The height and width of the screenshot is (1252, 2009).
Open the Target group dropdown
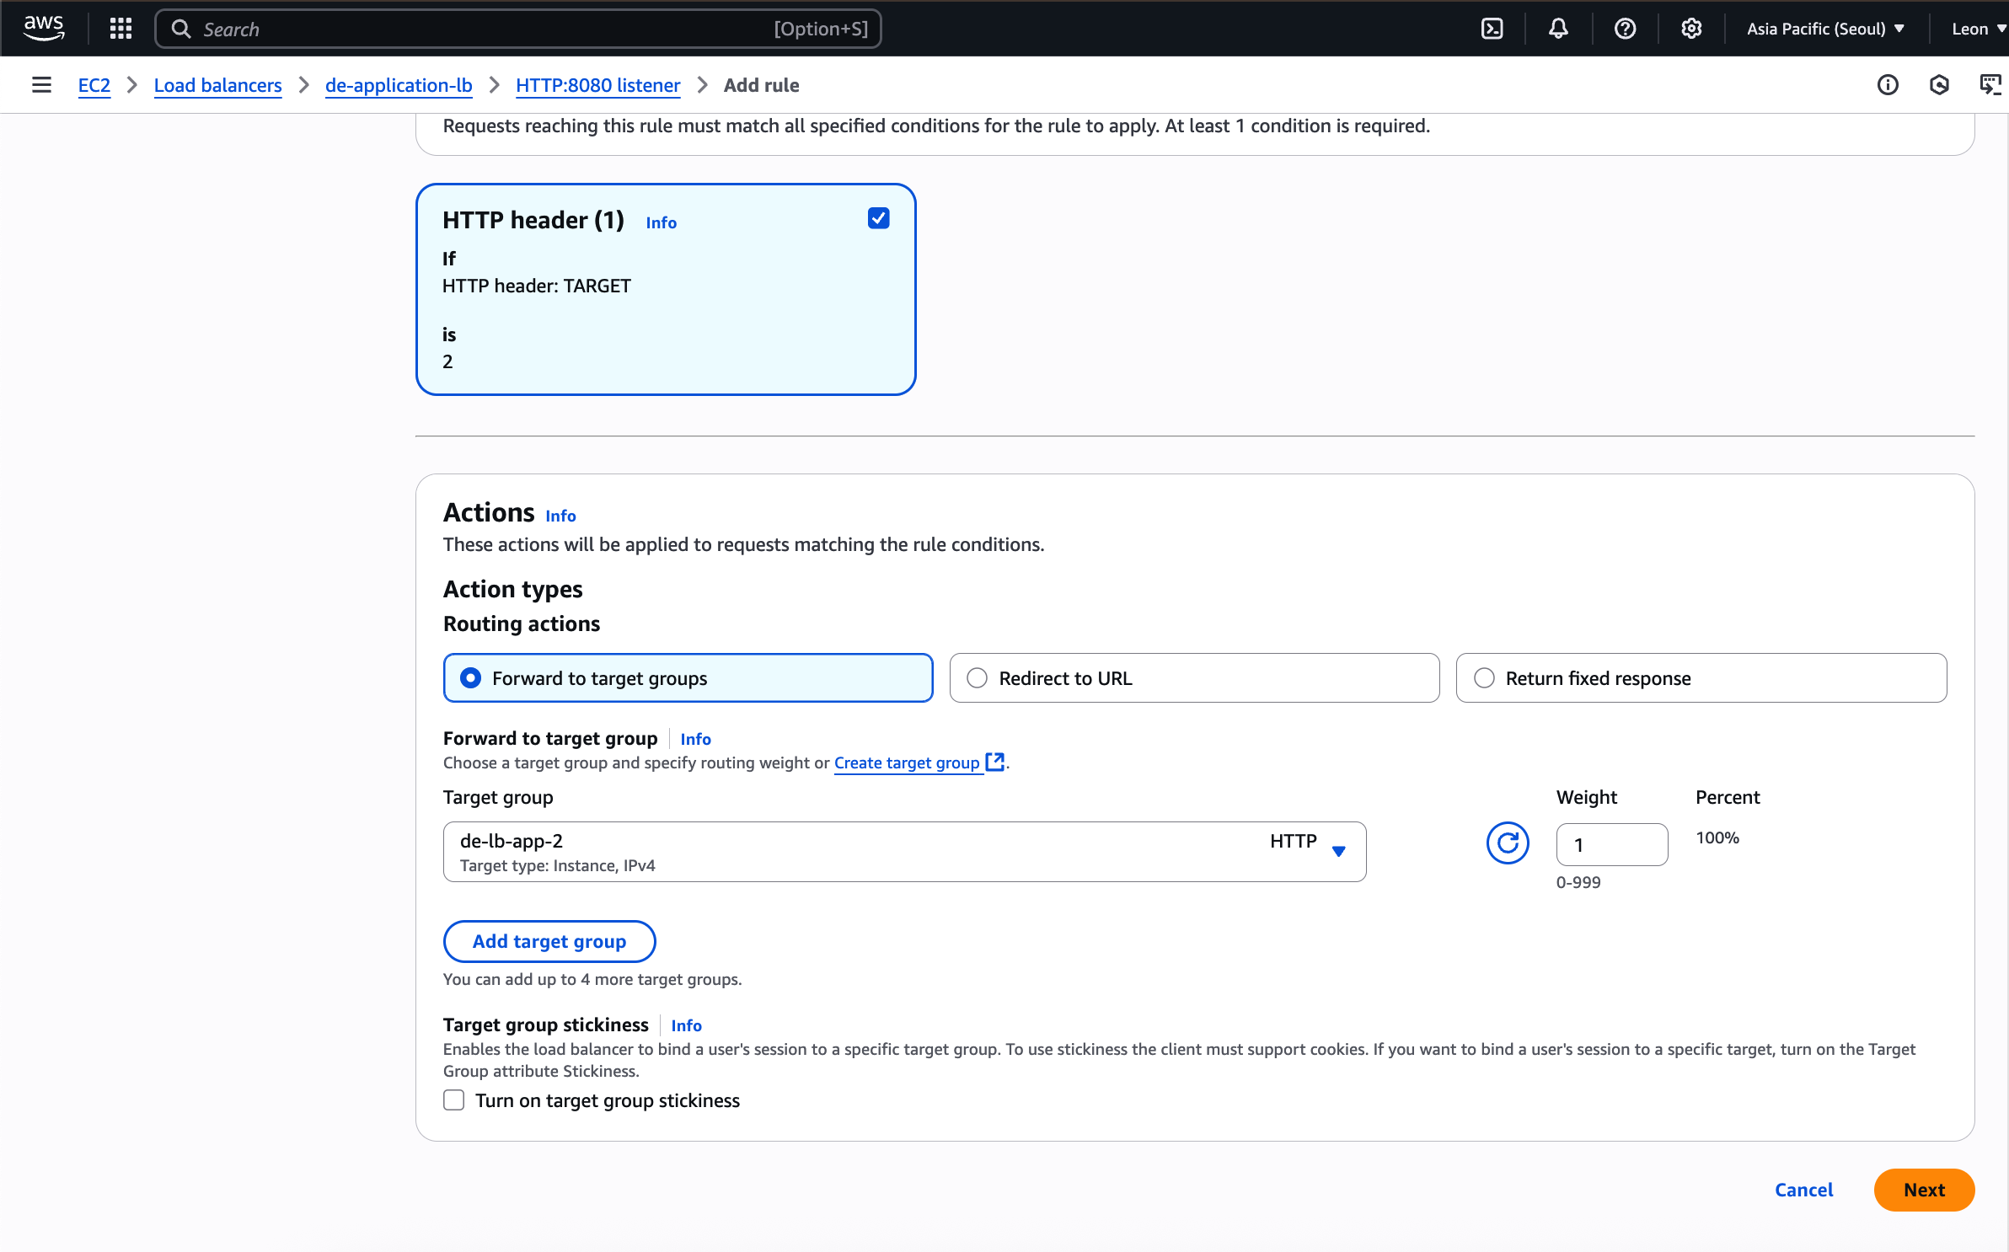1338,852
